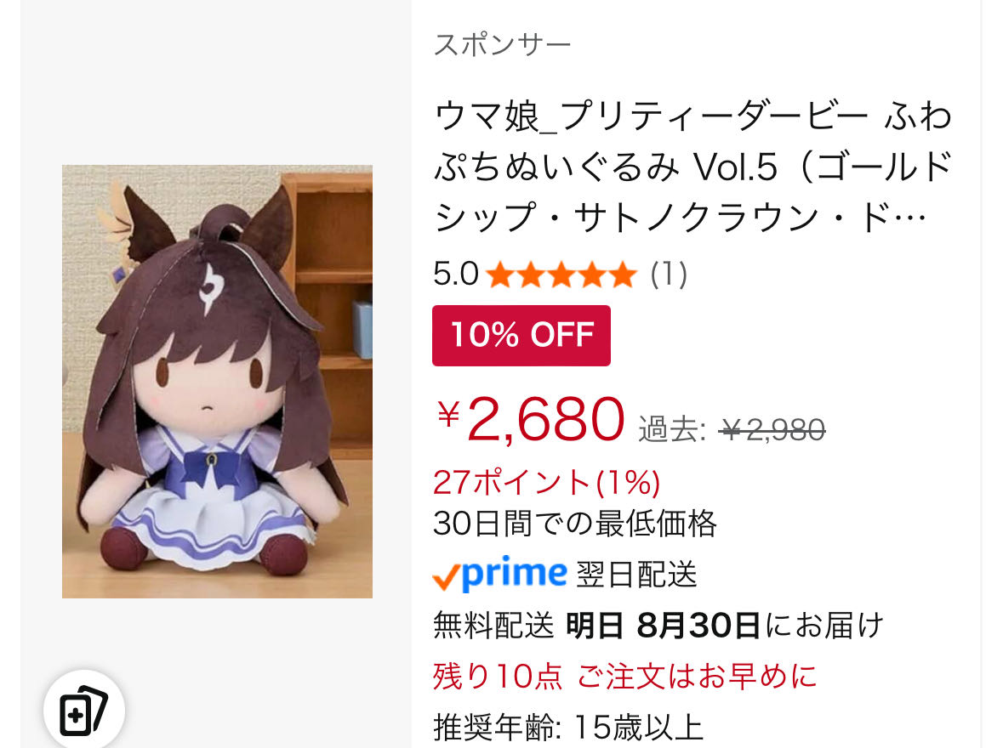Tap the 10% OFF badge
Screen dimensions: 1003x748
tap(521, 335)
